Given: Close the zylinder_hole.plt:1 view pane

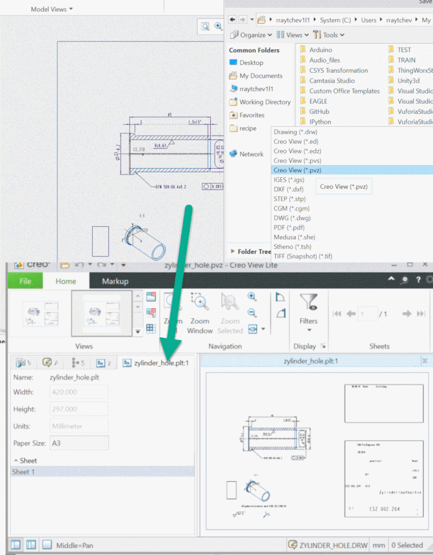Looking at the screenshot, I should [425, 361].
